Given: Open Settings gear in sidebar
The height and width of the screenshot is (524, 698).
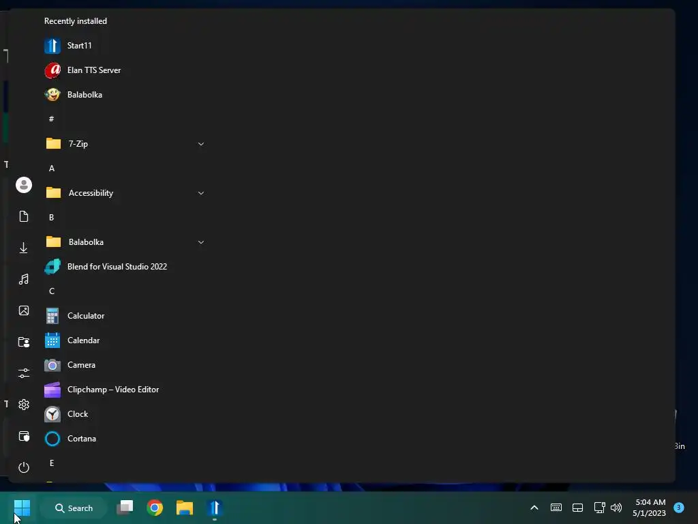Looking at the screenshot, I should click(24, 405).
